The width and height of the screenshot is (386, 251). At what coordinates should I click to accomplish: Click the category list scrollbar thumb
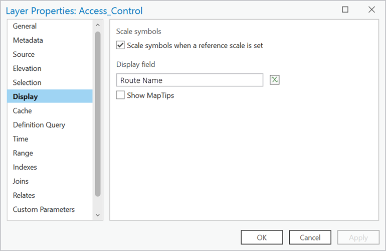click(97, 113)
